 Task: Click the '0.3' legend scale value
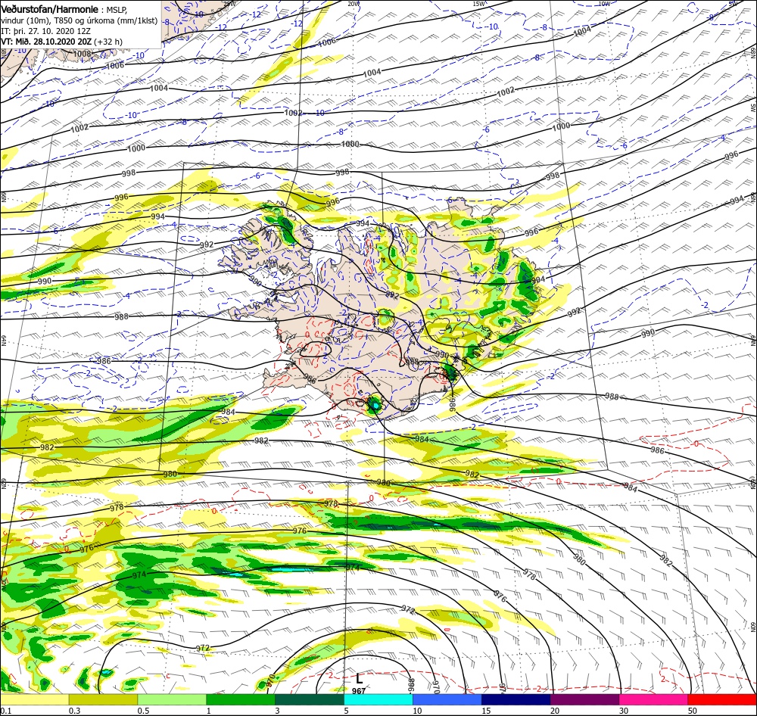pyautogui.click(x=74, y=711)
